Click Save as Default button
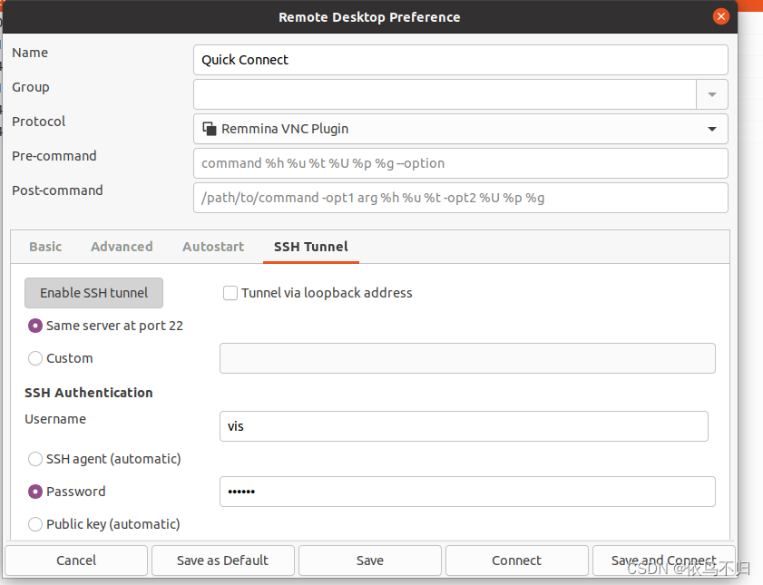Image resolution: width=763 pixels, height=585 pixels. tap(223, 561)
